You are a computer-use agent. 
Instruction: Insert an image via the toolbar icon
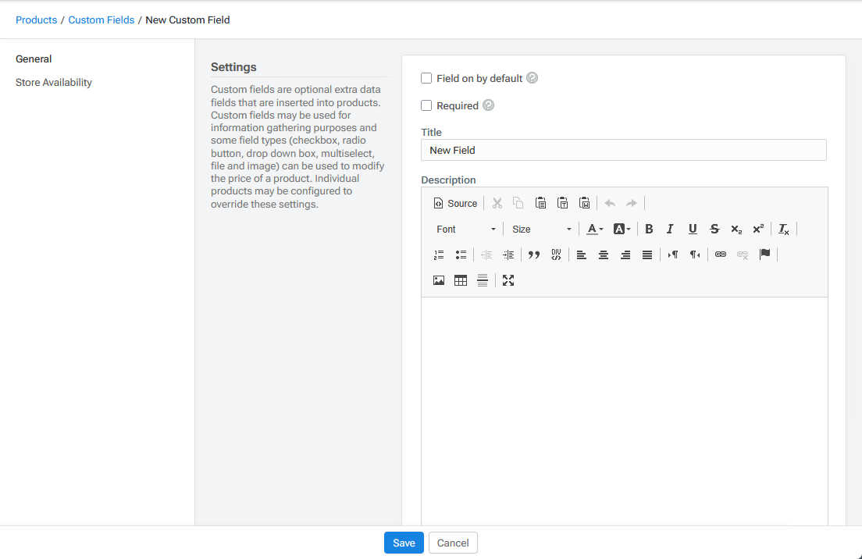(439, 280)
